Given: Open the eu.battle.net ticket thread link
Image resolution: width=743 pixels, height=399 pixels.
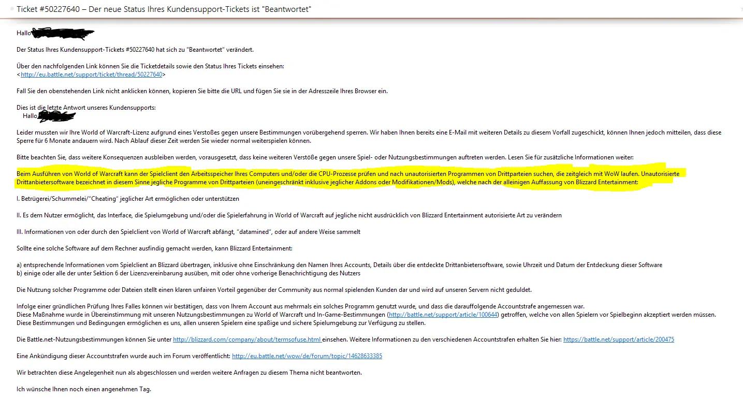Looking at the screenshot, I should [92, 75].
